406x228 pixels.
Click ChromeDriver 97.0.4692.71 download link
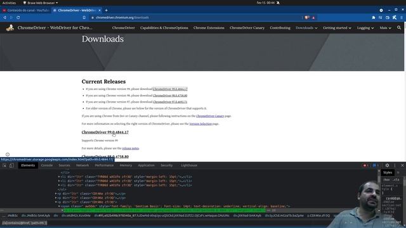[x=170, y=102]
